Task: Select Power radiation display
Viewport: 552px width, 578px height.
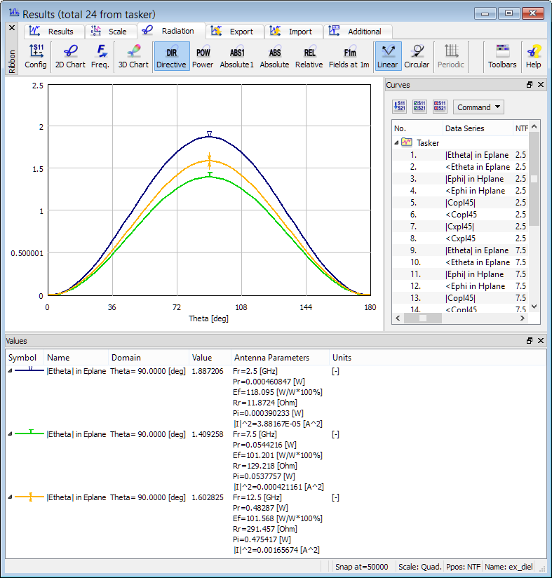Action: click(203, 56)
